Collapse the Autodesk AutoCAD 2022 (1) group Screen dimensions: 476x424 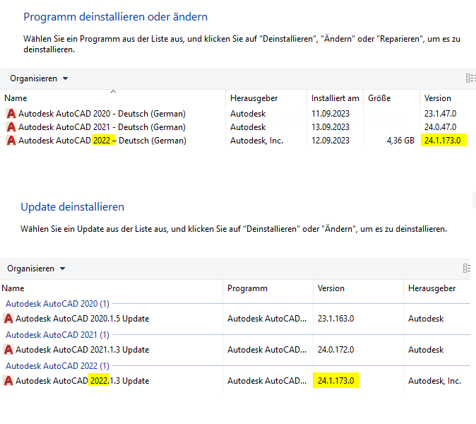click(56, 365)
